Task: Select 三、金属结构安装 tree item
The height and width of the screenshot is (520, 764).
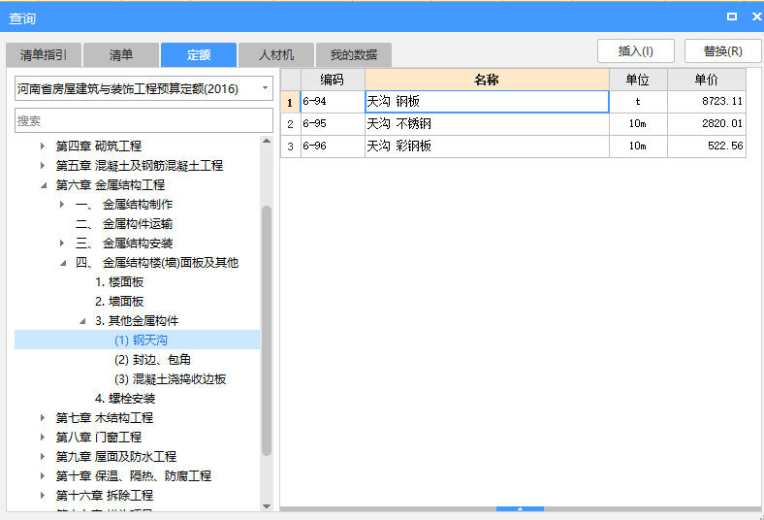Action: 124,243
